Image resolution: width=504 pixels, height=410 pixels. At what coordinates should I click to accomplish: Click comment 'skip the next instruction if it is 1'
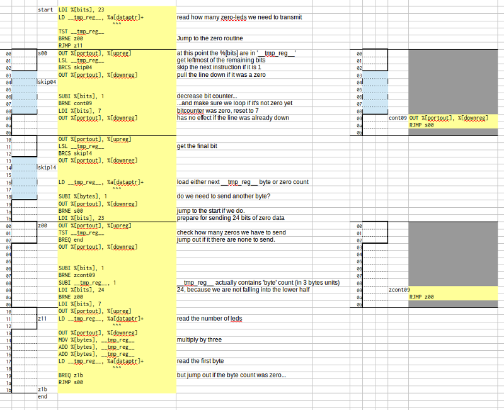coord(219,67)
